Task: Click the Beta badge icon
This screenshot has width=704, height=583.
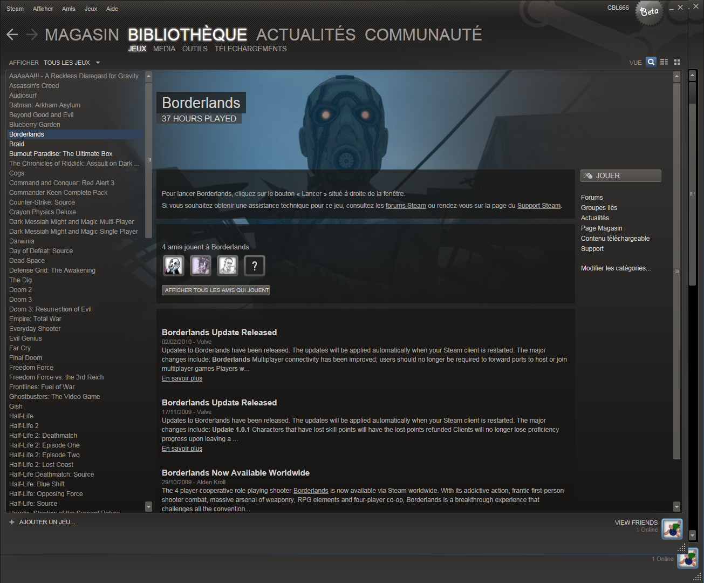Action: (x=649, y=12)
